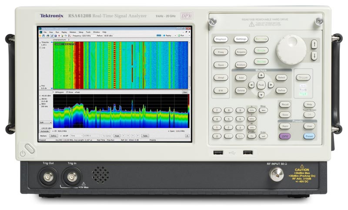Click the open-folder icon in the on-screen toolbar
Image resolution: width=348 pixels, height=210 pixels.
pos(40,36)
